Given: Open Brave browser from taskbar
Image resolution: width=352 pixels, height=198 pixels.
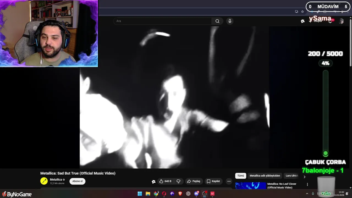Looking at the screenshot, I should (x=180, y=194).
